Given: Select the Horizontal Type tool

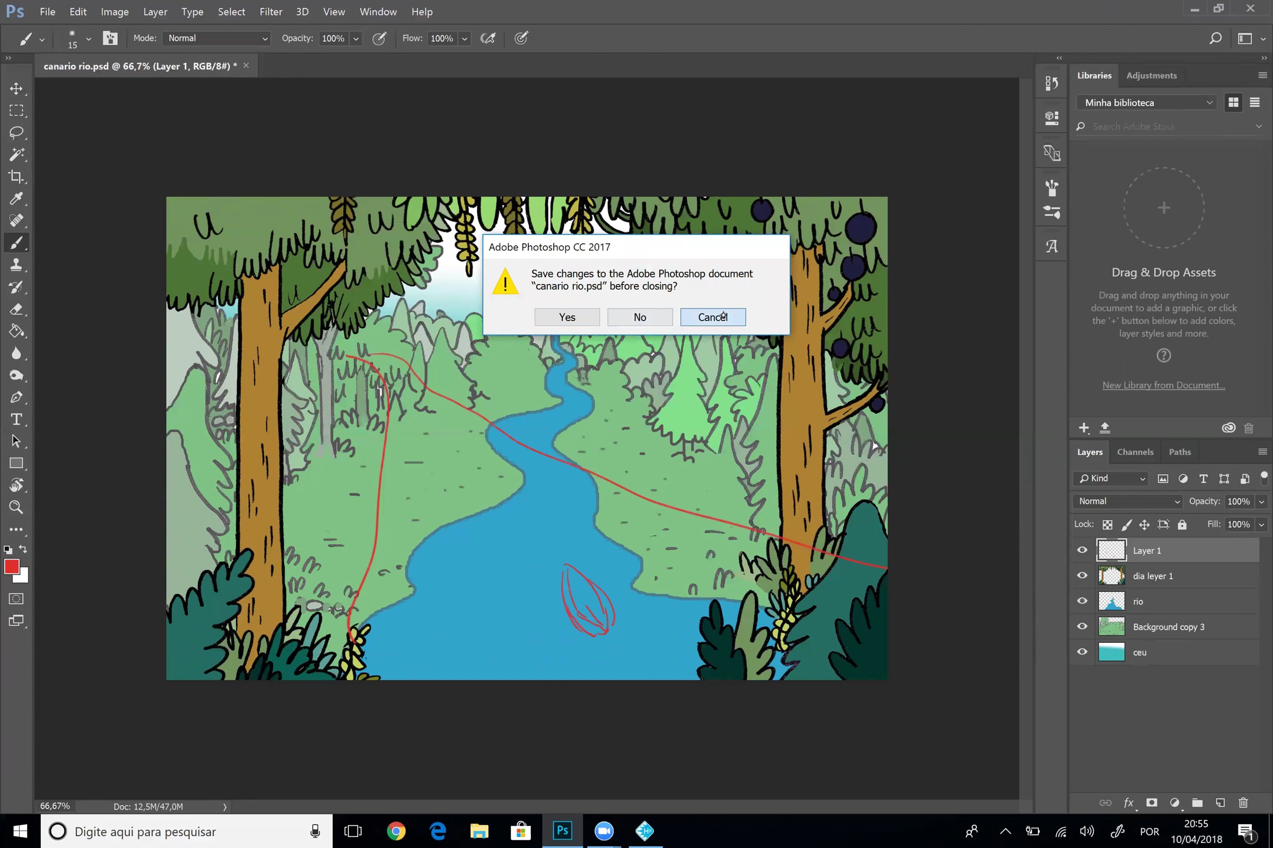Looking at the screenshot, I should click(16, 419).
